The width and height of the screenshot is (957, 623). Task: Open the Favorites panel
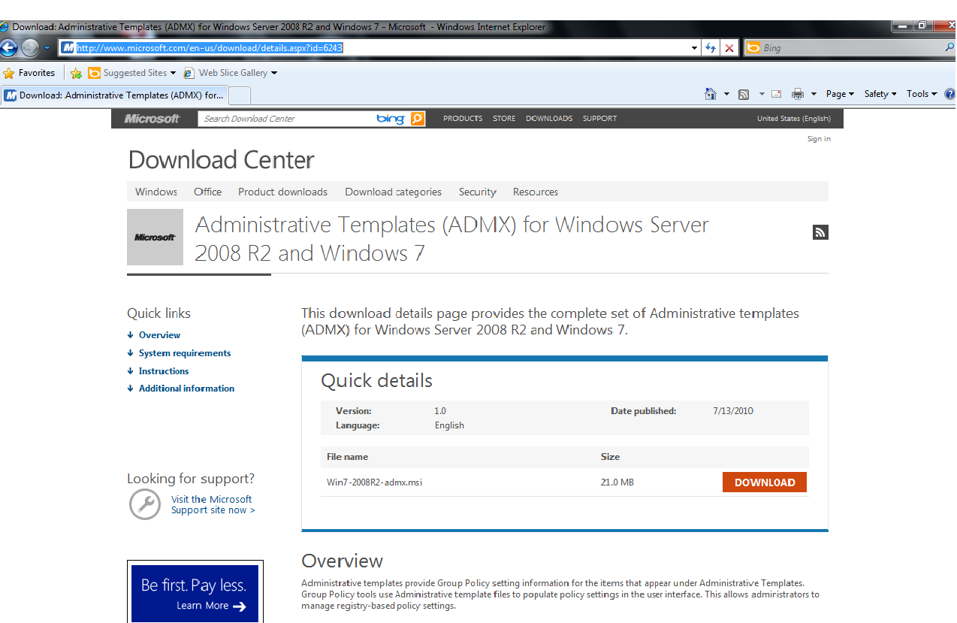click(x=29, y=73)
